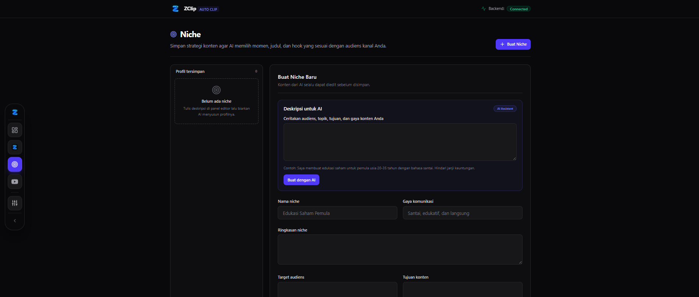Click the AI Assistant badge
This screenshot has height=297, width=699.
pos(505,109)
